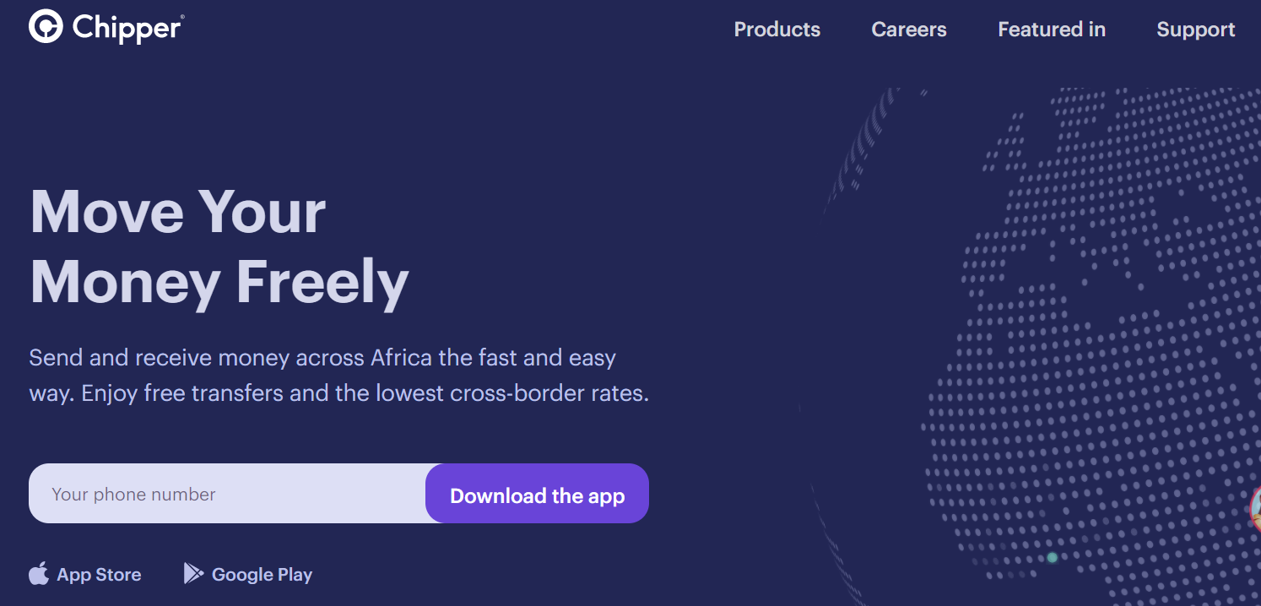Image resolution: width=1261 pixels, height=606 pixels.
Task: Focus the Your phone number field
Action: (228, 494)
